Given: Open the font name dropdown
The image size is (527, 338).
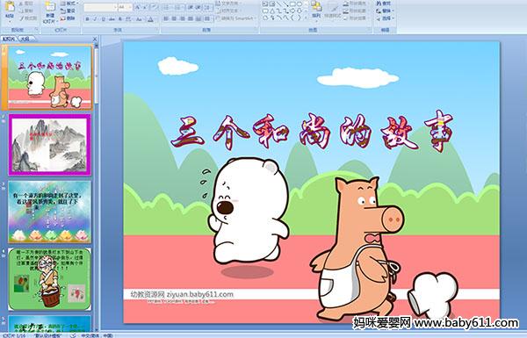Looking at the screenshot, I should (x=100, y=7).
